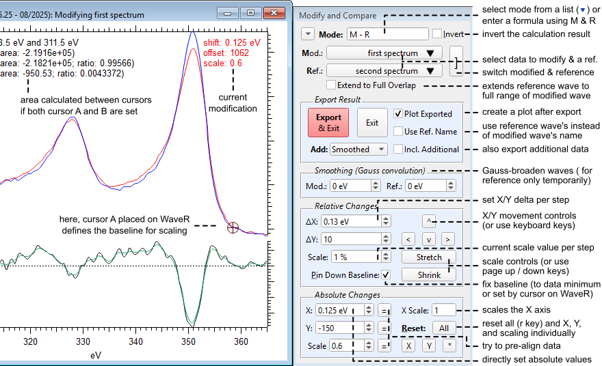Screen dimensions: 602x366
Task: Click the move left arrow button
Action: click(x=408, y=240)
